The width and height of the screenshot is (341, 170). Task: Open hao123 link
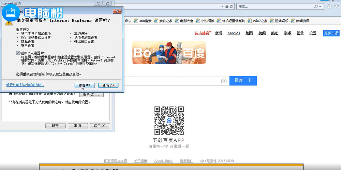coord(234,33)
